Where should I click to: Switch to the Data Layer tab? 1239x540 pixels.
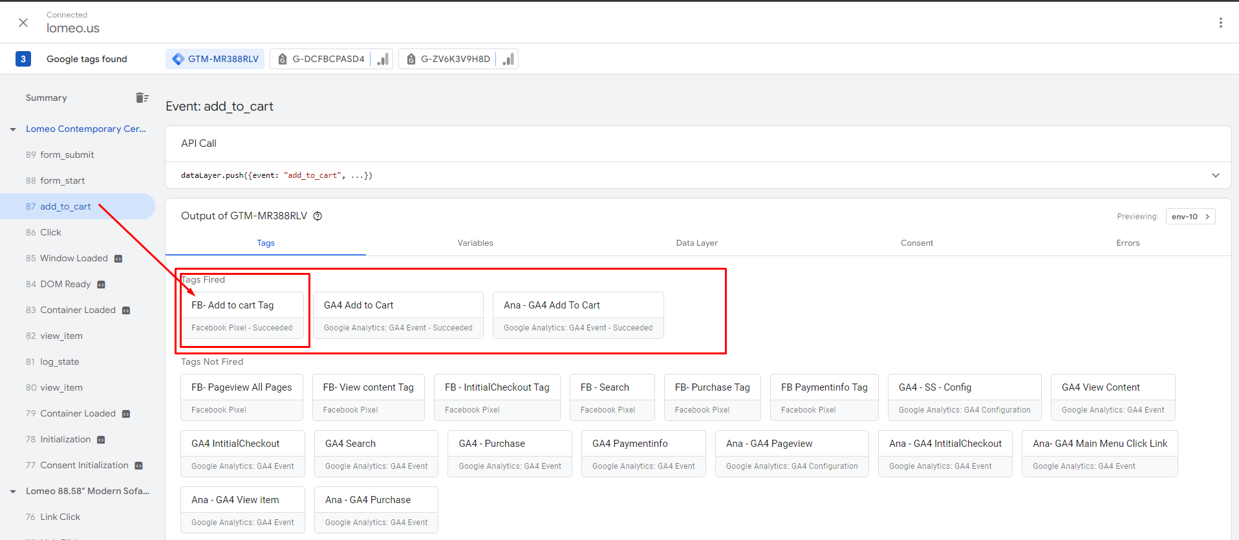pyautogui.click(x=696, y=243)
